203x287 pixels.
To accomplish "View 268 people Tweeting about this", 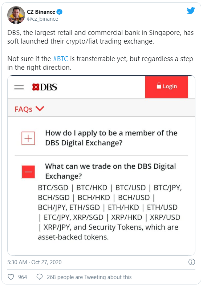I will [x=89, y=277].
